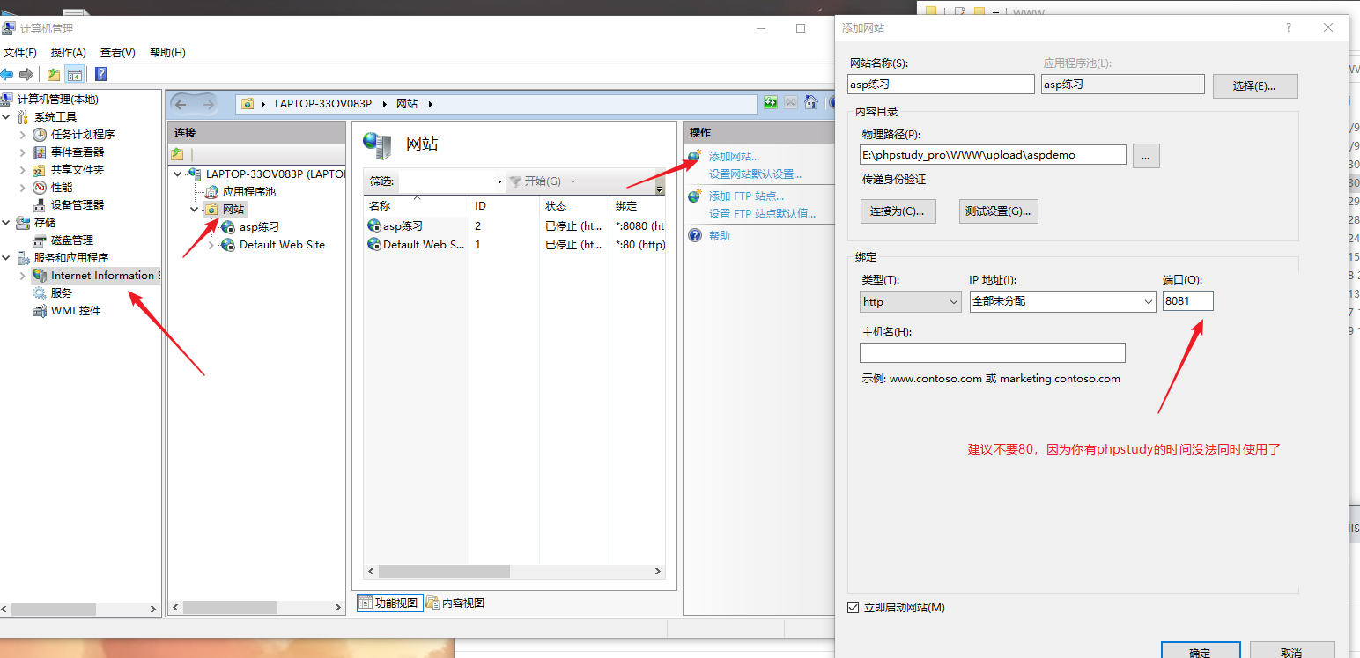Expand the 事件查看器 node
The height and width of the screenshot is (658, 1360).
pyautogui.click(x=23, y=152)
